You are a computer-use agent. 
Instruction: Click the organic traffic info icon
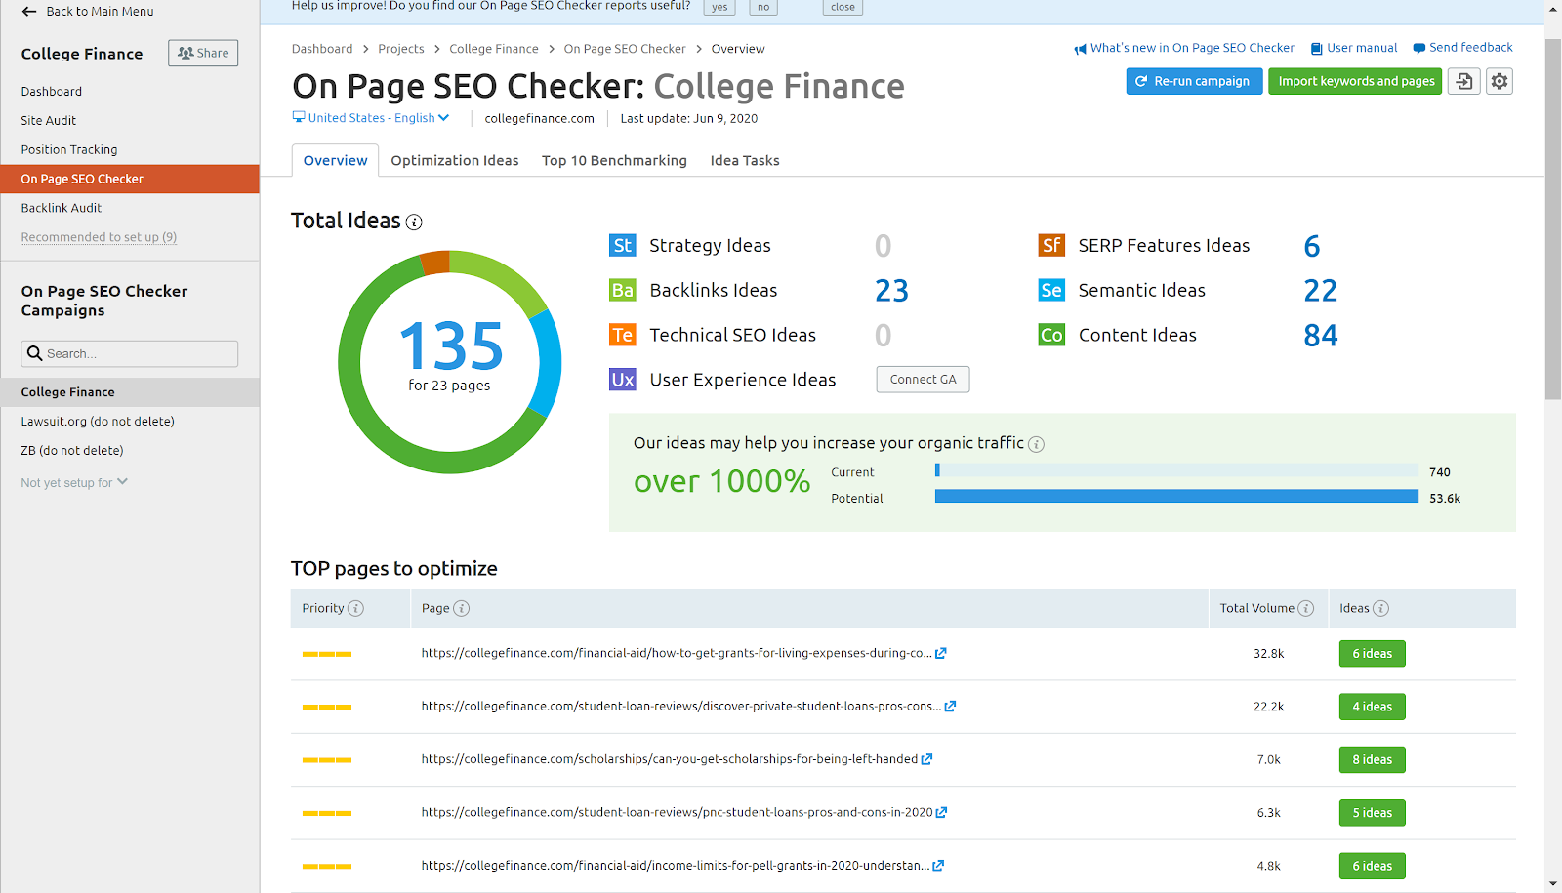pos(1037,444)
